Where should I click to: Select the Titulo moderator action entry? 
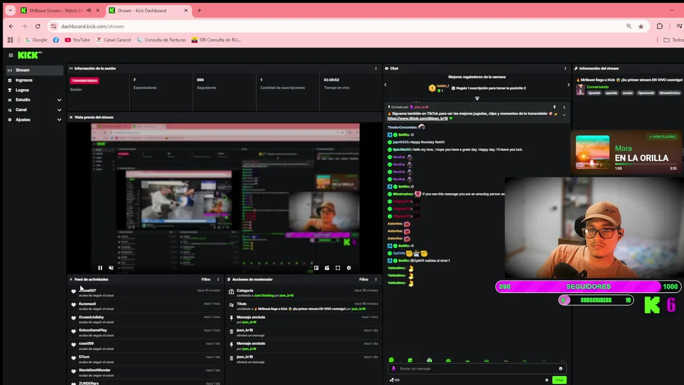(303, 306)
